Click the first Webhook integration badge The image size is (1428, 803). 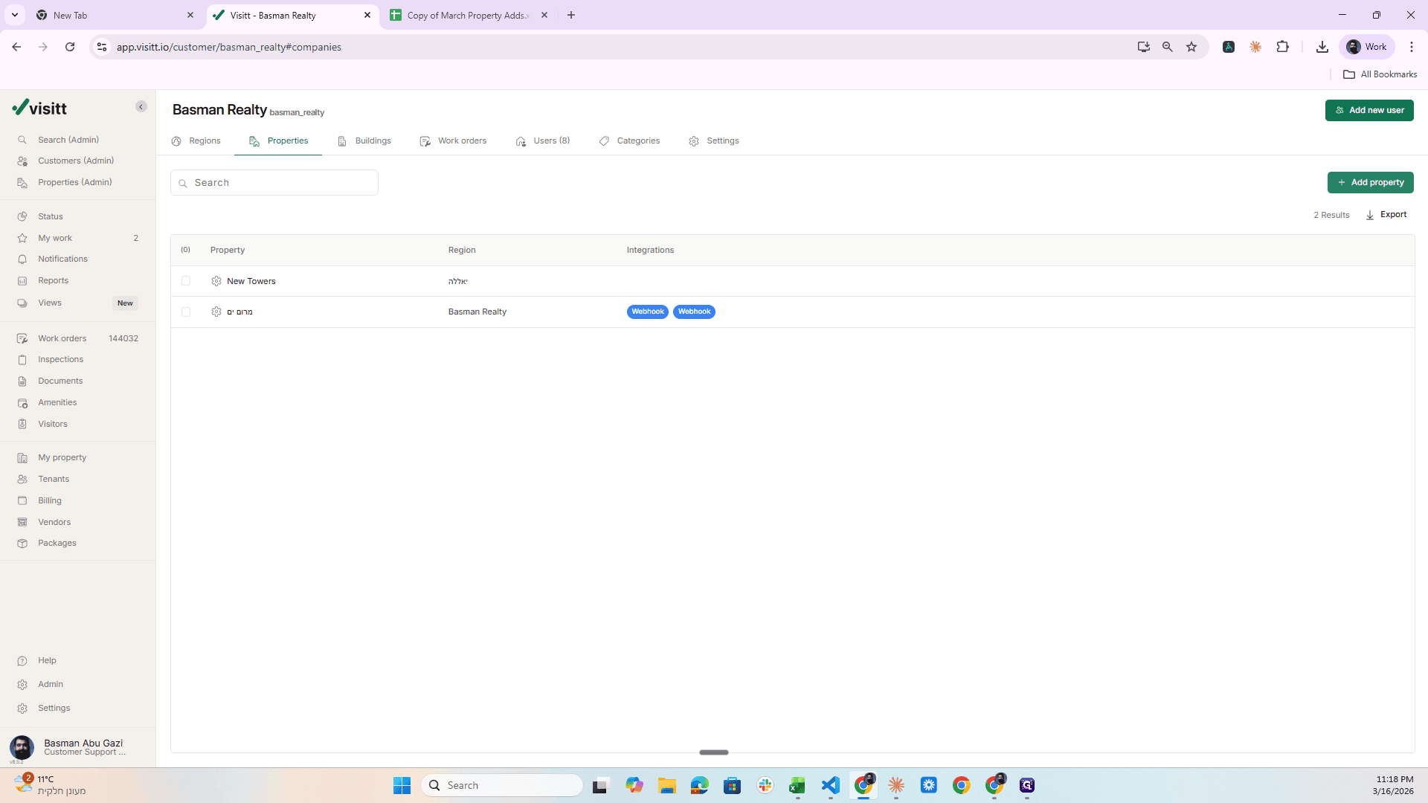point(647,312)
